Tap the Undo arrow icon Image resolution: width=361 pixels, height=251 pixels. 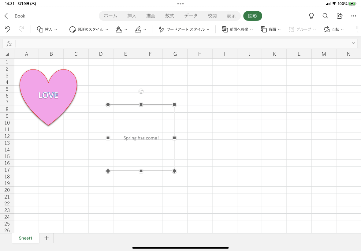pos(7,29)
